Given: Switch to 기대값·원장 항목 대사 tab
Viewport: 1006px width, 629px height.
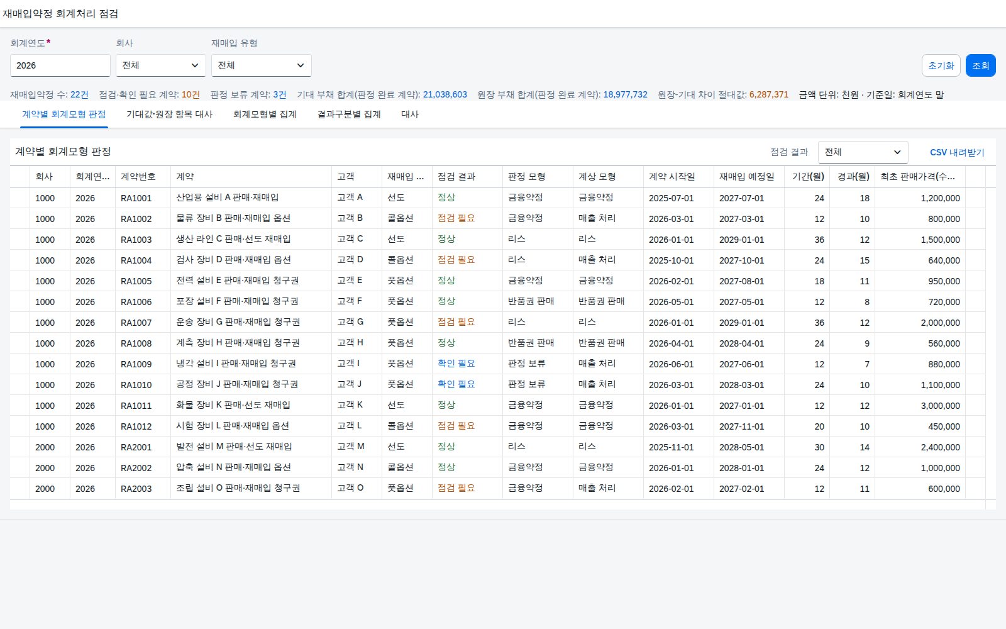Looking at the screenshot, I should pyautogui.click(x=170, y=114).
